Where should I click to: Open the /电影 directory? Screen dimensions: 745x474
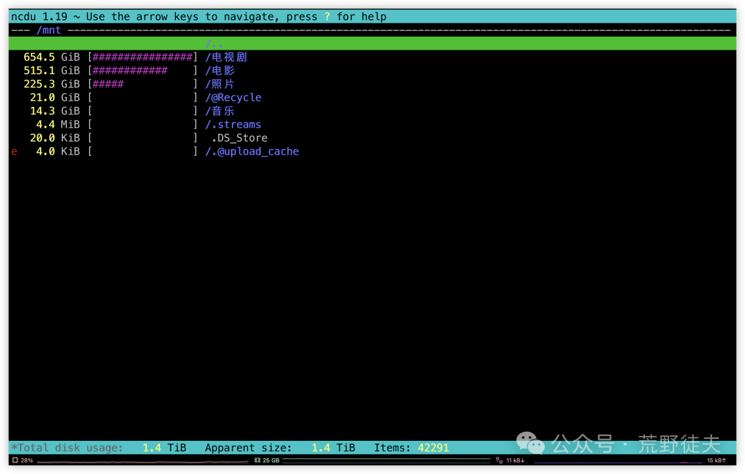[219, 70]
